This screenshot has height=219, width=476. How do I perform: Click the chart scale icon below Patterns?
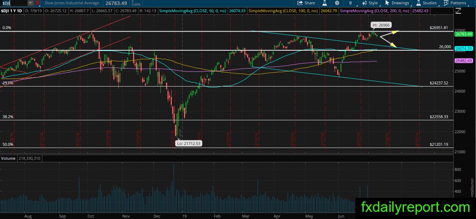[458, 11]
